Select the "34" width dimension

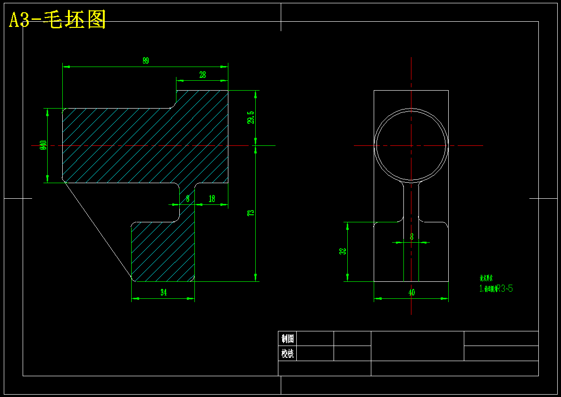coord(164,293)
